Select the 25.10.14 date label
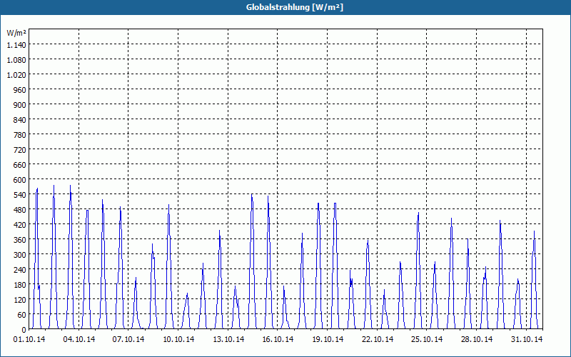 coord(427,340)
